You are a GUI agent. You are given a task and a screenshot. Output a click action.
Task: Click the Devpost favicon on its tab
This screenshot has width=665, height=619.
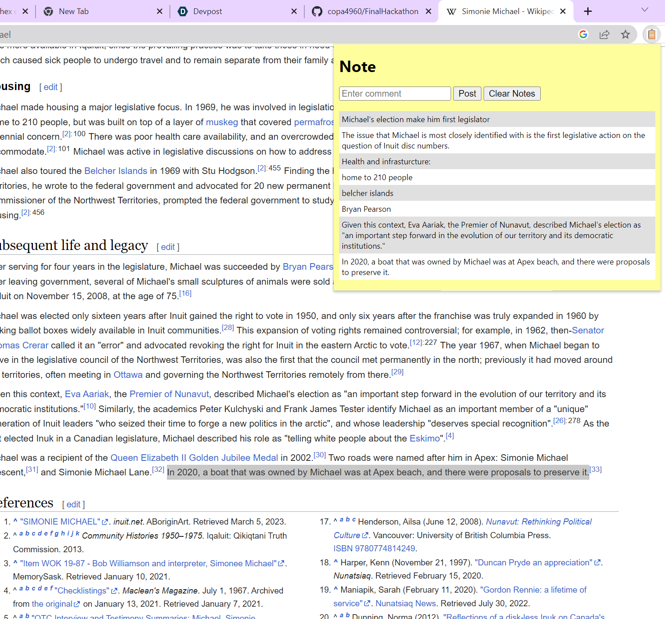click(183, 11)
